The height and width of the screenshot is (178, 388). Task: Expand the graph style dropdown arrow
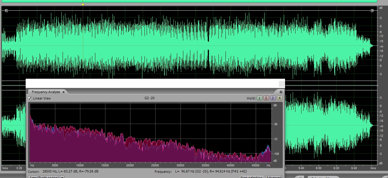pos(62,177)
